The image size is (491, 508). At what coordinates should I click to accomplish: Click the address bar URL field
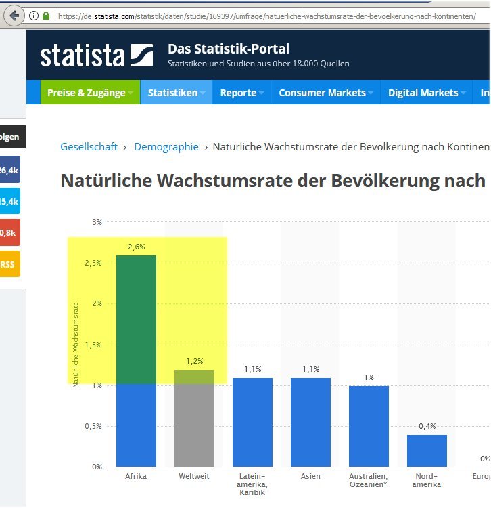pos(271,15)
